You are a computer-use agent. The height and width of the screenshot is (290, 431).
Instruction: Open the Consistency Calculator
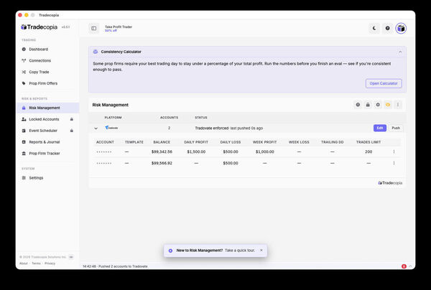(x=384, y=83)
